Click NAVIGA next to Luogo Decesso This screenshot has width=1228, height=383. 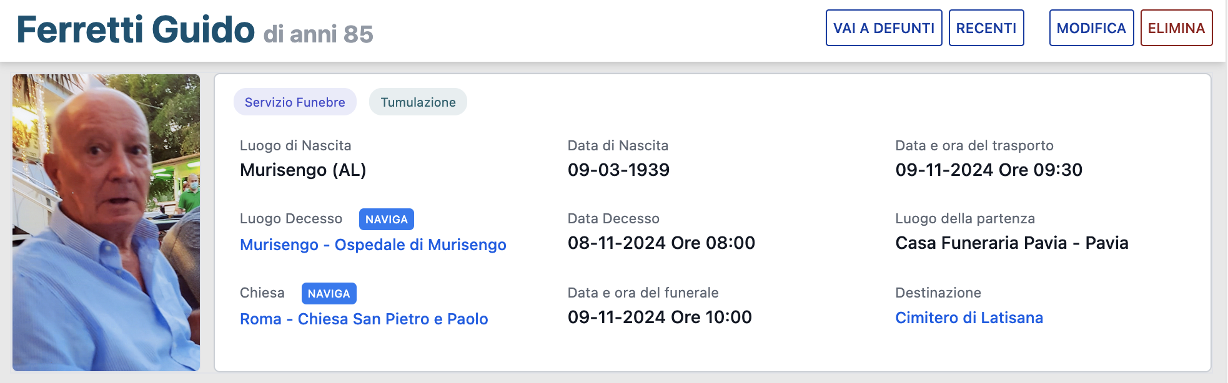(386, 220)
